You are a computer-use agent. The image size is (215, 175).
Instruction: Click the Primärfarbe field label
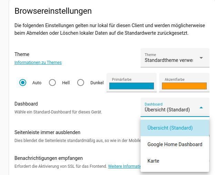[122, 79]
